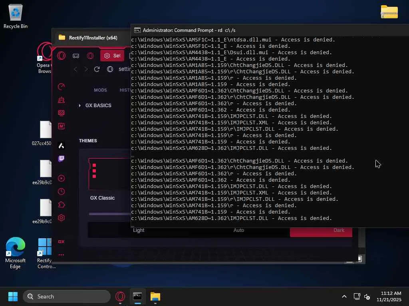Open GX Cleaner in Opera sidebar
This screenshot has width=409, height=306.
click(61, 100)
